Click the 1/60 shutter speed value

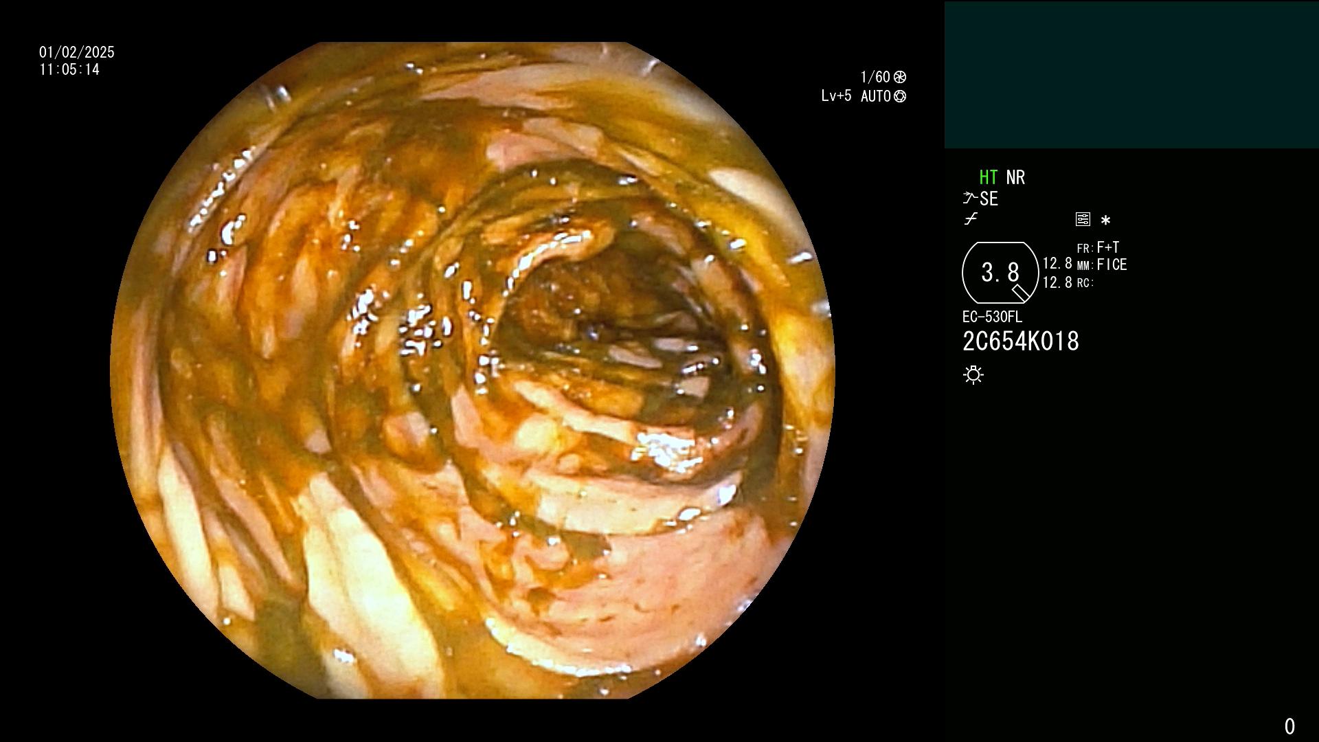[875, 77]
